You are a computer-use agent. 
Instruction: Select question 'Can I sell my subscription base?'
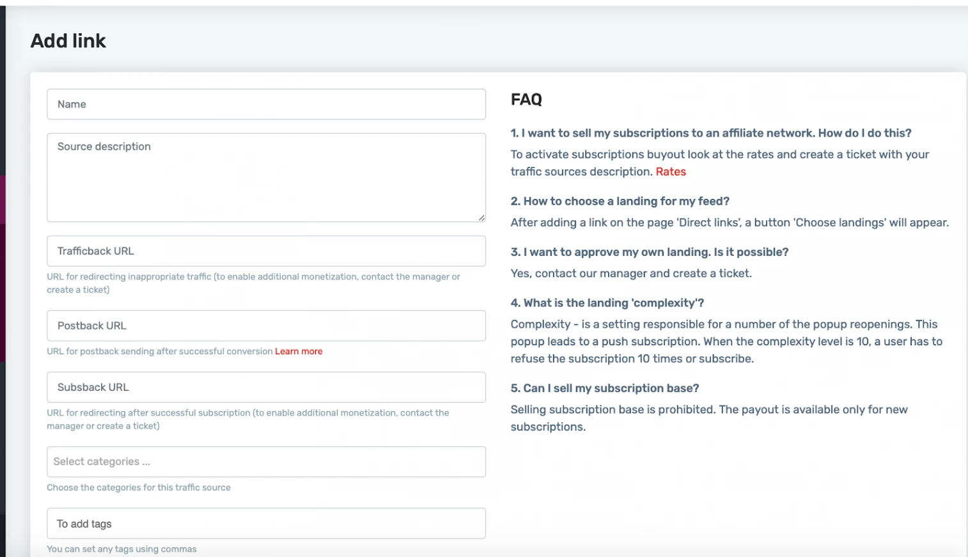point(604,388)
